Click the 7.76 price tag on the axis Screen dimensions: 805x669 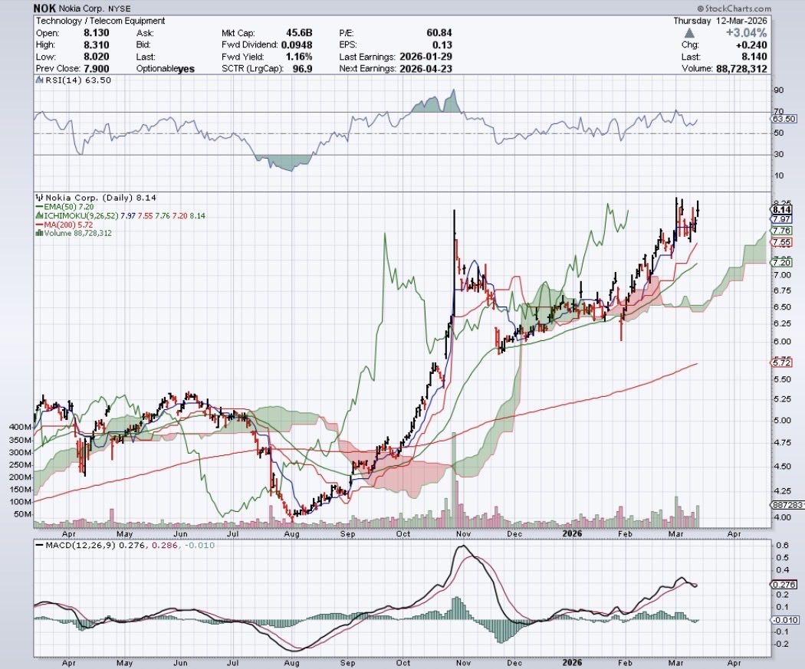click(x=782, y=231)
